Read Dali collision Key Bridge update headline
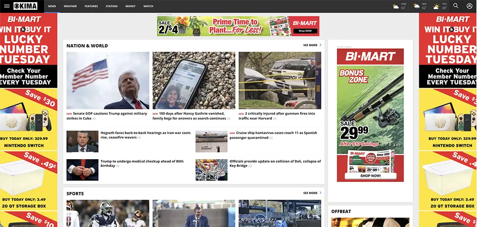 [x=275, y=163]
